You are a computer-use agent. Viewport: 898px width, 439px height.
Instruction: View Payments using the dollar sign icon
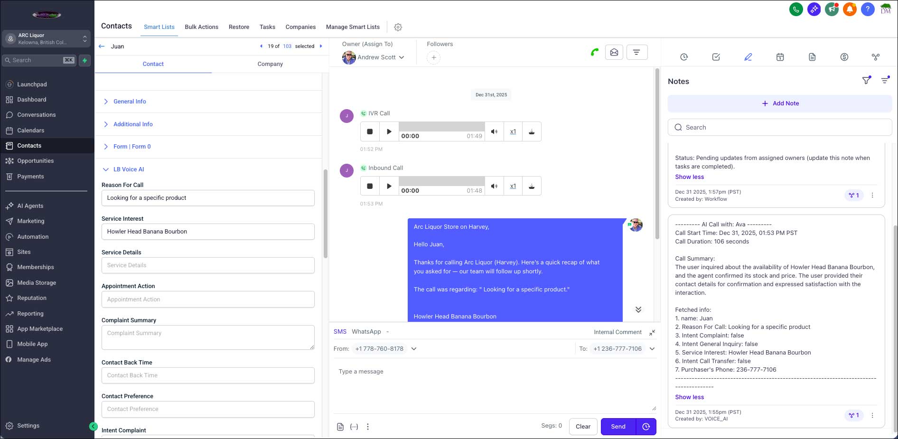coord(844,57)
